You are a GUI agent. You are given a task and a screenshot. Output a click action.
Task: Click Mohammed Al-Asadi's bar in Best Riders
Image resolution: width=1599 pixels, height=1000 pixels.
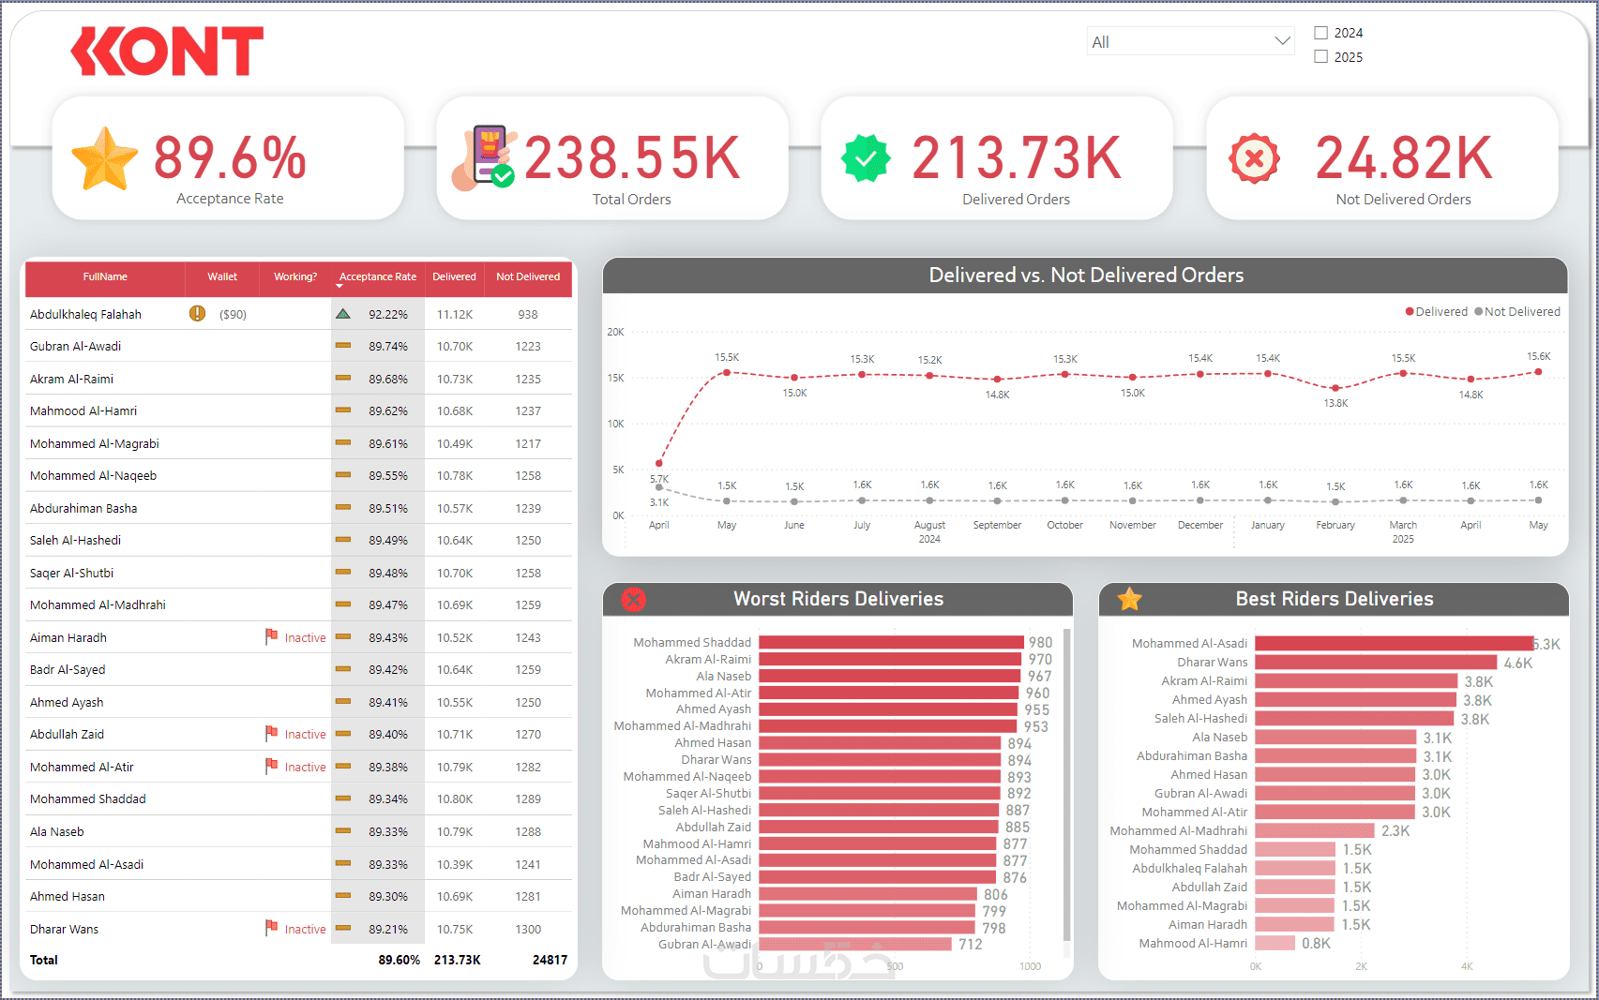pos(1394,644)
